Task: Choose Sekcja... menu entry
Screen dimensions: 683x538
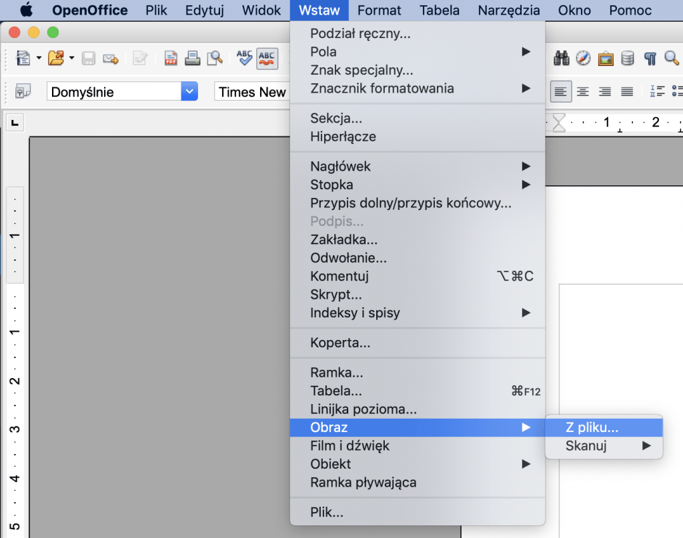Action: 418,118
